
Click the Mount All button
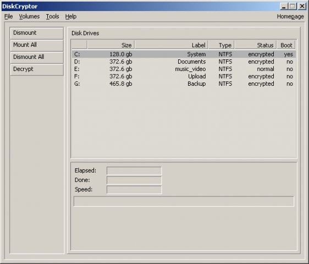(x=37, y=45)
